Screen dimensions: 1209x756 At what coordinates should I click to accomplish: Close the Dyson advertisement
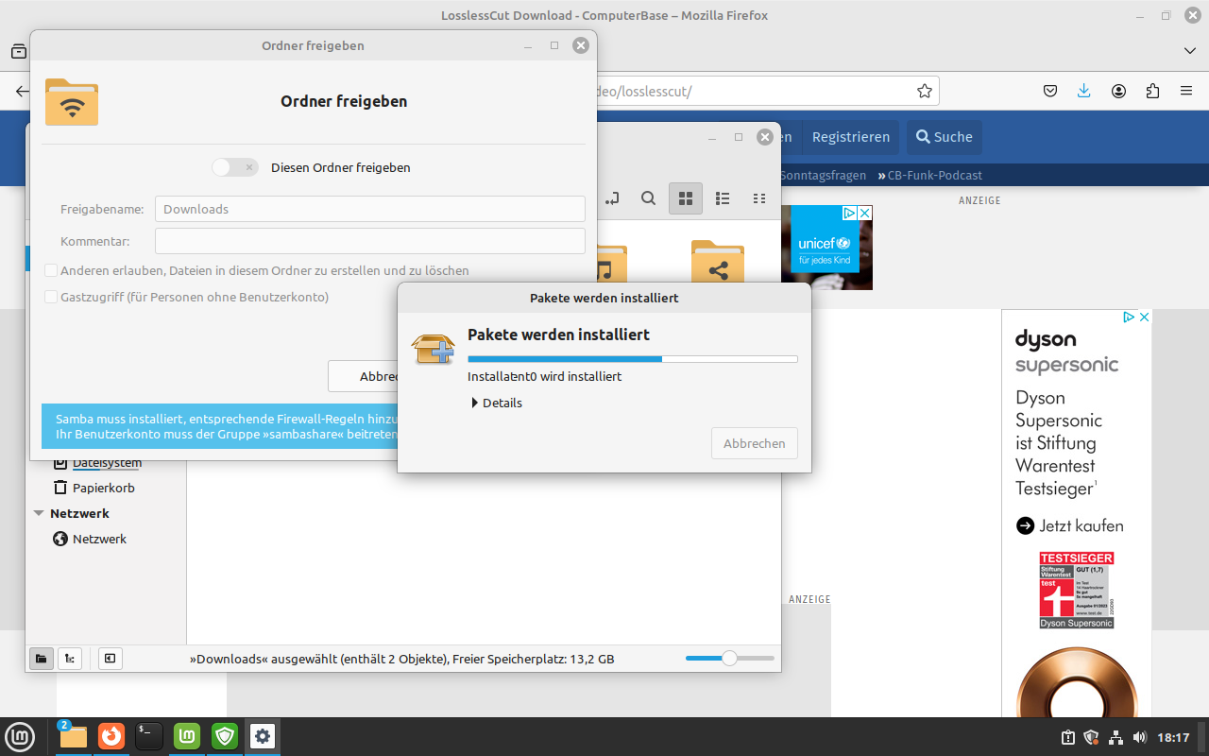tap(1144, 318)
